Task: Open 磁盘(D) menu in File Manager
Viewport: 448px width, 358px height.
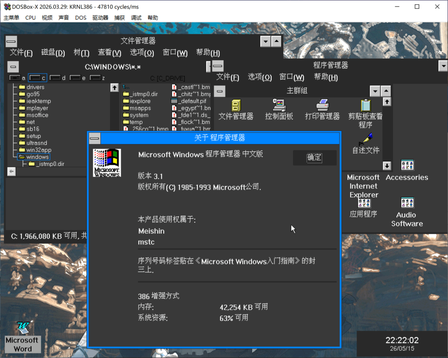Action: tap(53, 53)
